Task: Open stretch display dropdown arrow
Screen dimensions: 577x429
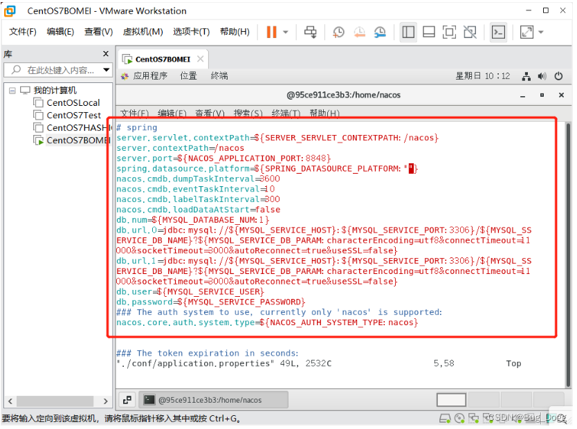Action: click(x=541, y=32)
